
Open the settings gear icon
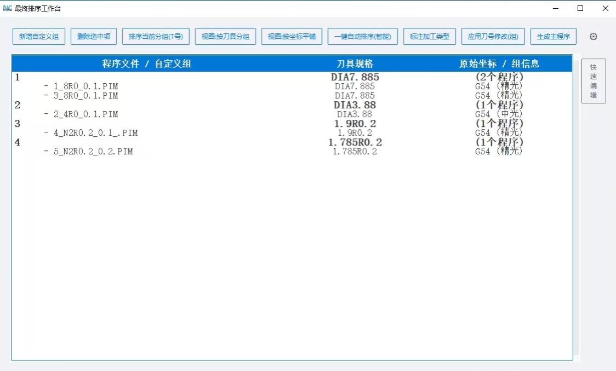(593, 36)
